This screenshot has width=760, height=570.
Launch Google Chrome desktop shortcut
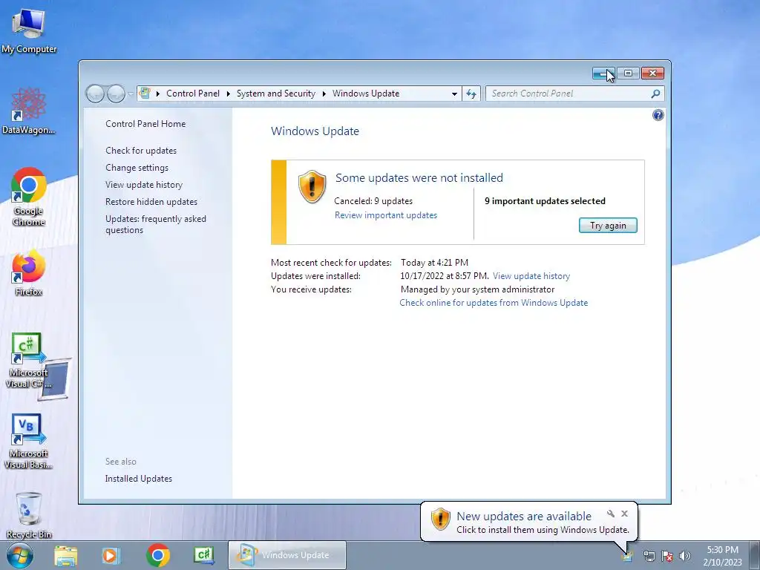coord(29,196)
